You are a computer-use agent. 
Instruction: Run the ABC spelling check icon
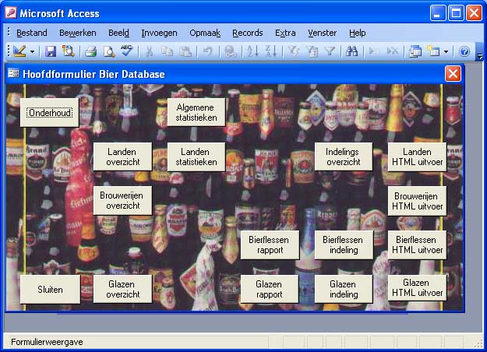click(x=127, y=51)
